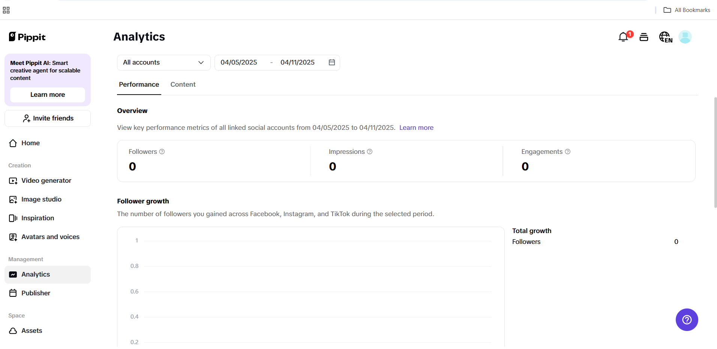Open the Learn more link in Overview
The width and height of the screenshot is (717, 349).
point(416,128)
